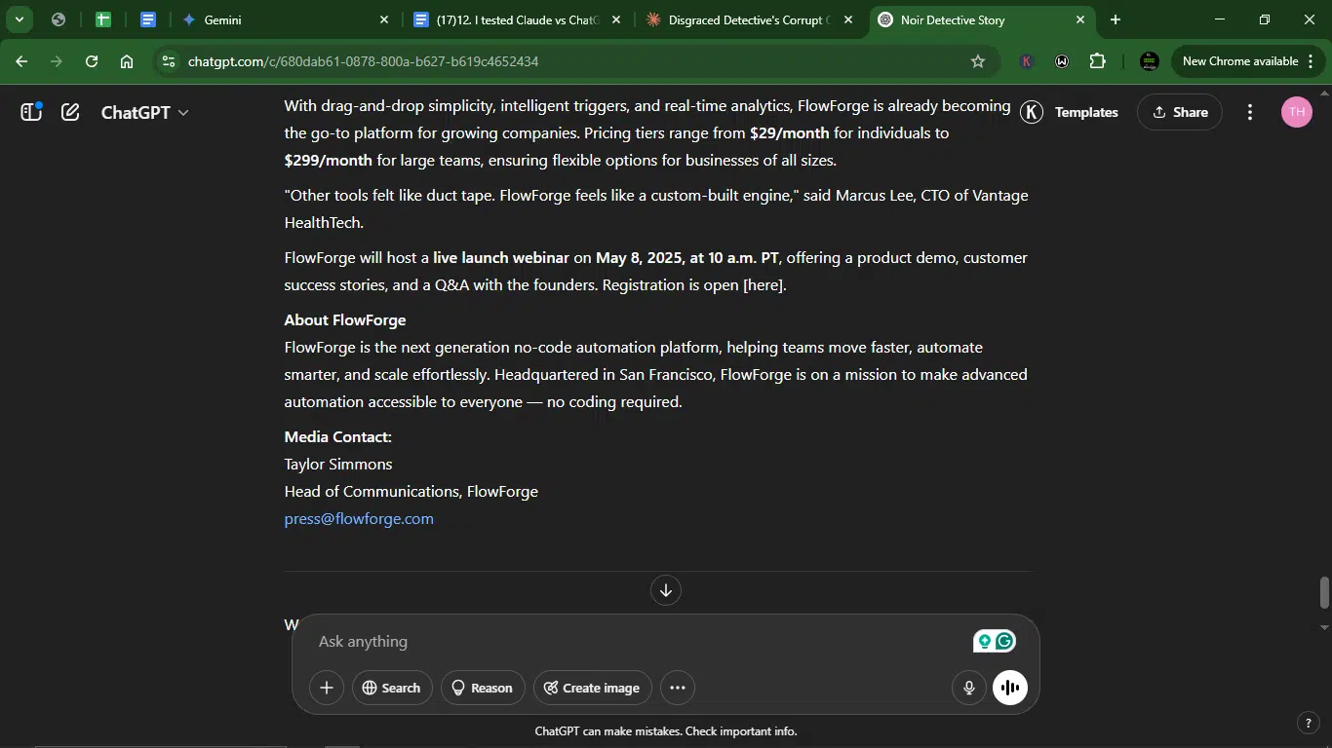Click the 'May 8, 2025, at 10 a.m. PT' text
Screen dimensions: 1332x748
pos(687,258)
